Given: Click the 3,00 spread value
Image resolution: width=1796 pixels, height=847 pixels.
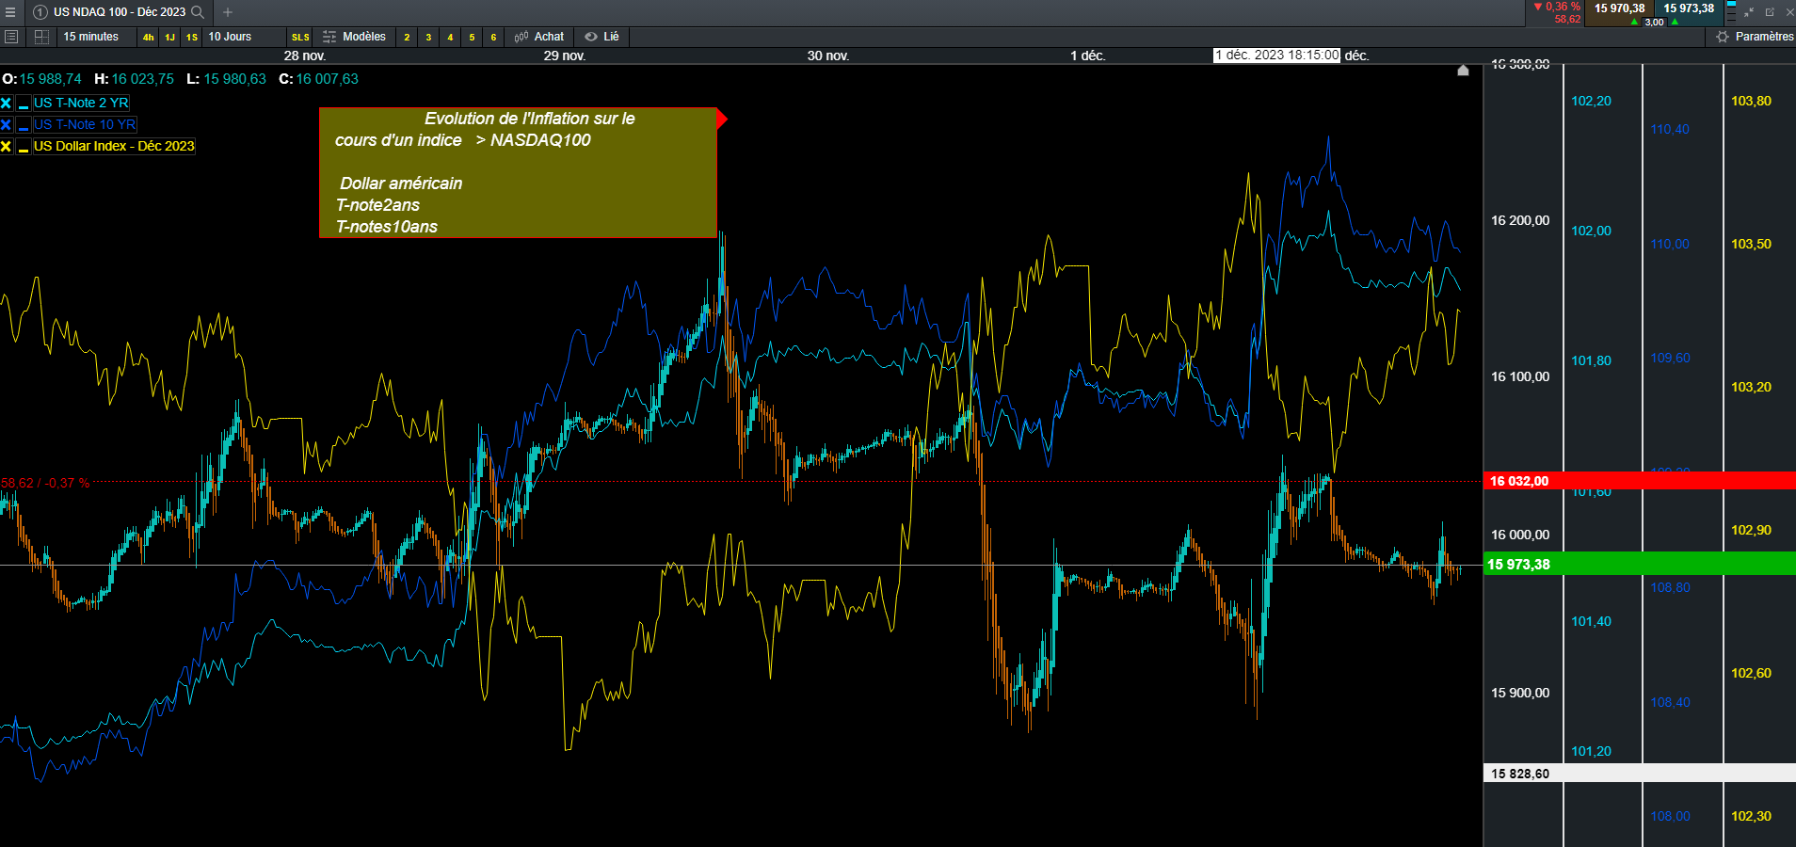Looking at the screenshot, I should [1654, 22].
